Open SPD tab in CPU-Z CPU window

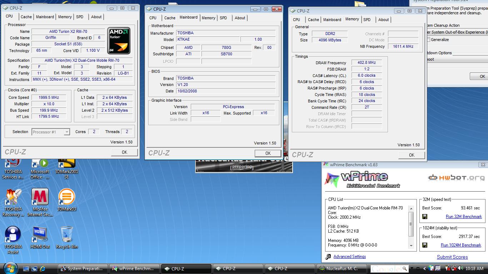(80, 17)
